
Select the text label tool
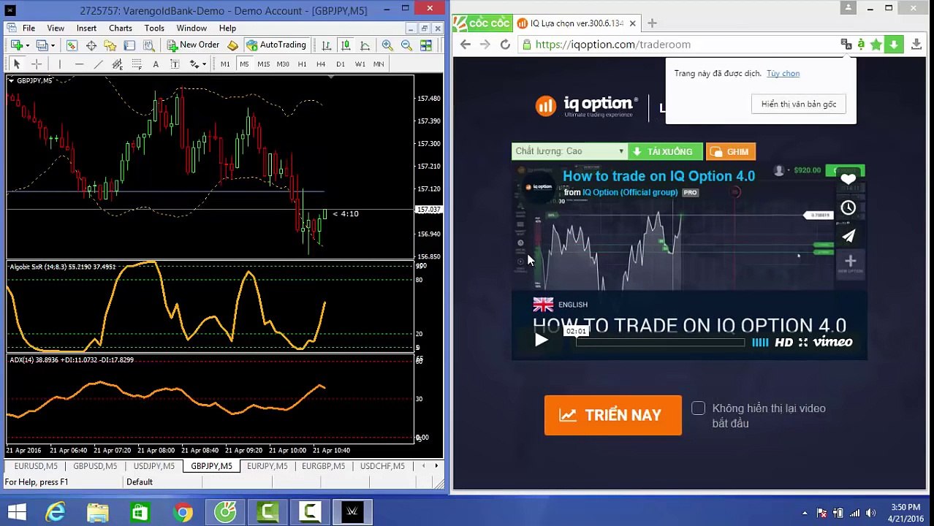175,64
